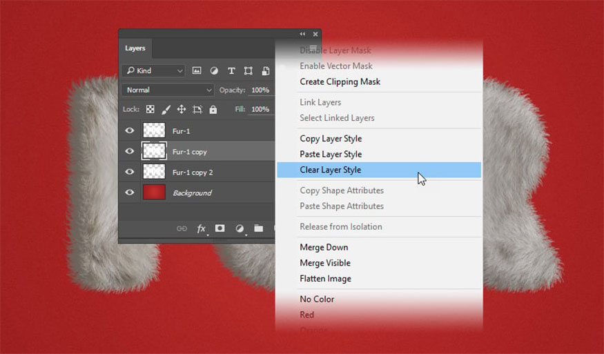The image size is (604, 354).
Task: Toggle Background layer visibility eye
Action: (130, 193)
